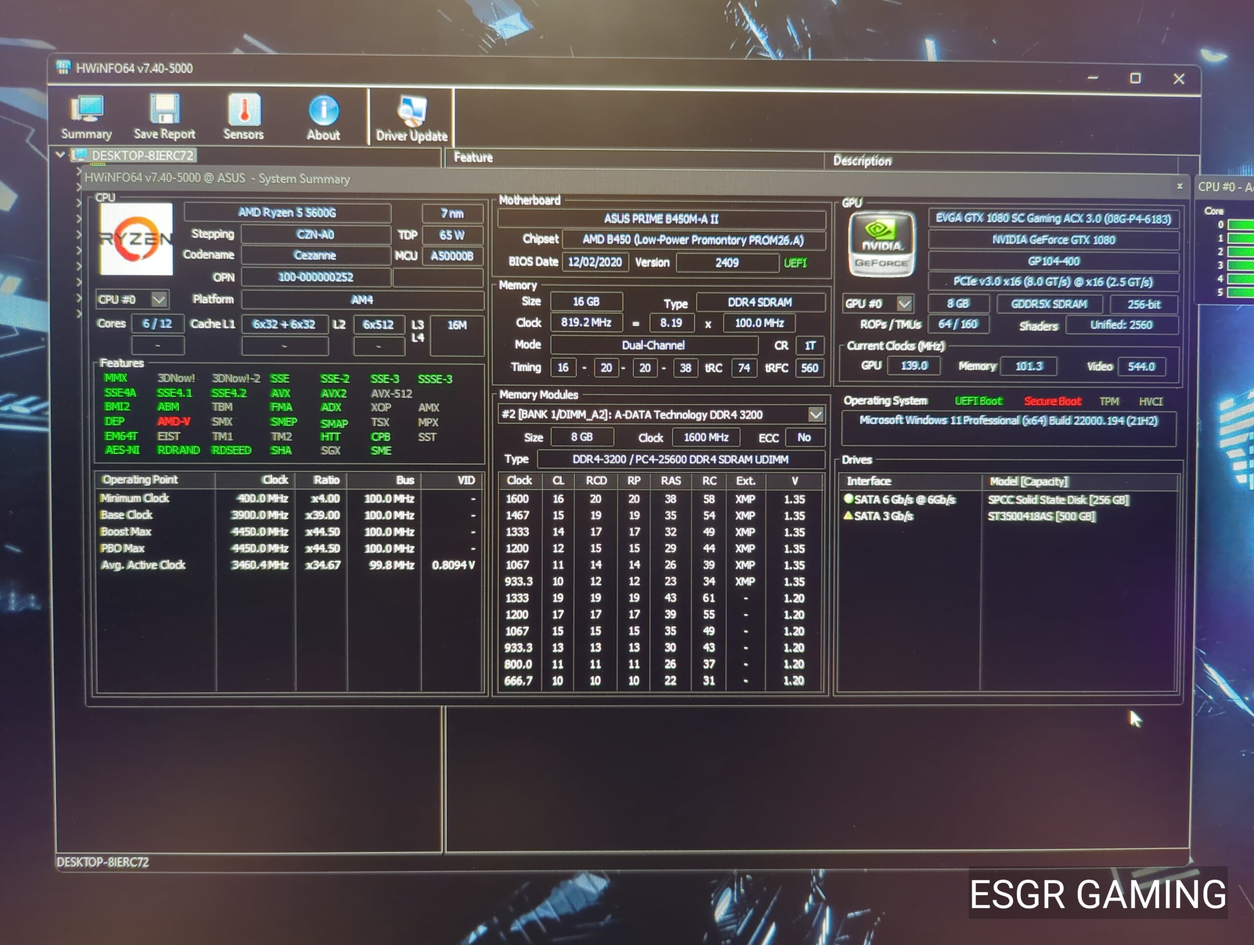Image resolution: width=1254 pixels, height=945 pixels.
Task: Click the yellow SATA 3 Gb/s warning icon
Action: (x=849, y=515)
